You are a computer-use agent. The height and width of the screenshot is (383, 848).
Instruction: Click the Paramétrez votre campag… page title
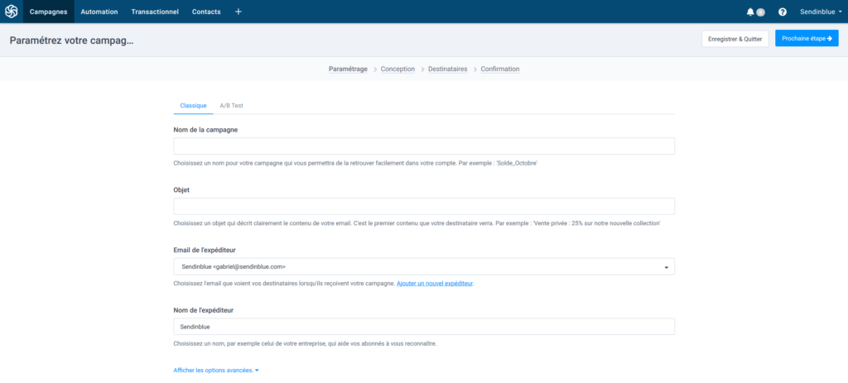click(x=71, y=41)
